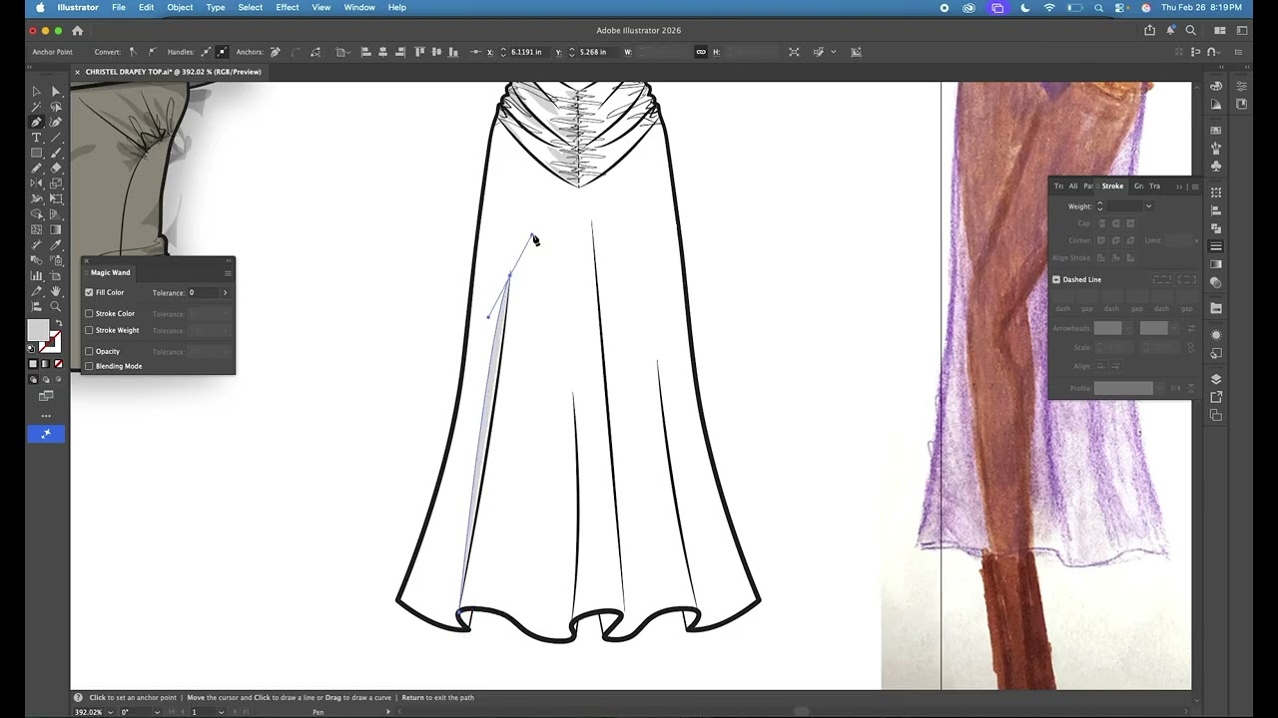Toggle hide handles for selected anchor points
The height and width of the screenshot is (718, 1278).
(222, 52)
